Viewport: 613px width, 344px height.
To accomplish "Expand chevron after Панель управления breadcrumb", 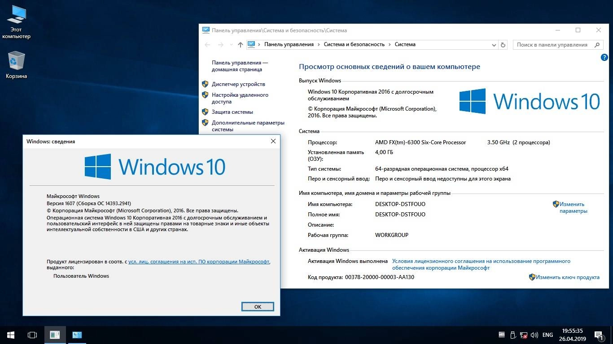I will coord(319,44).
